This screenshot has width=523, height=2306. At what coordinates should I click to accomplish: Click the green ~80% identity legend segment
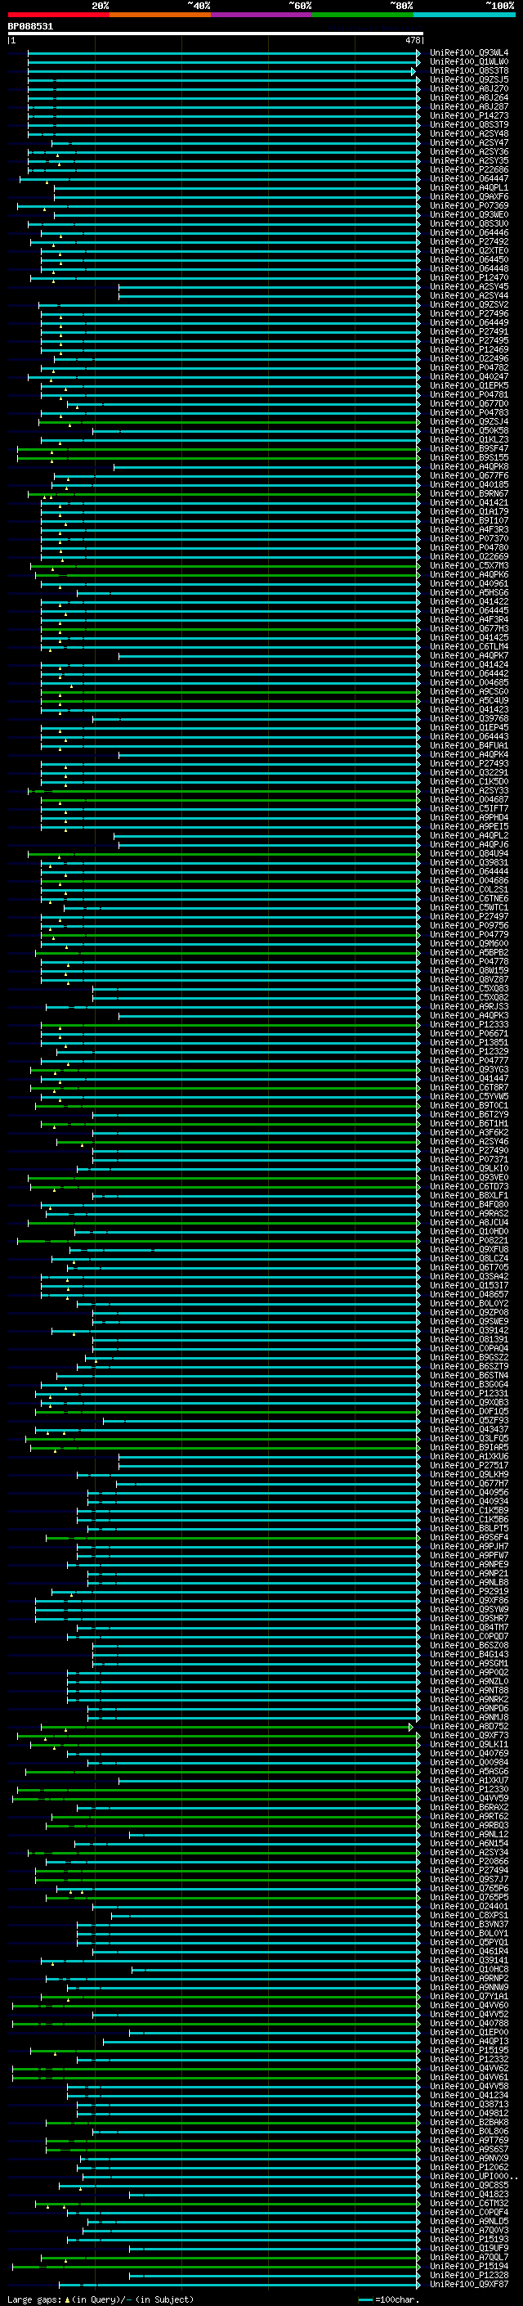(363, 15)
